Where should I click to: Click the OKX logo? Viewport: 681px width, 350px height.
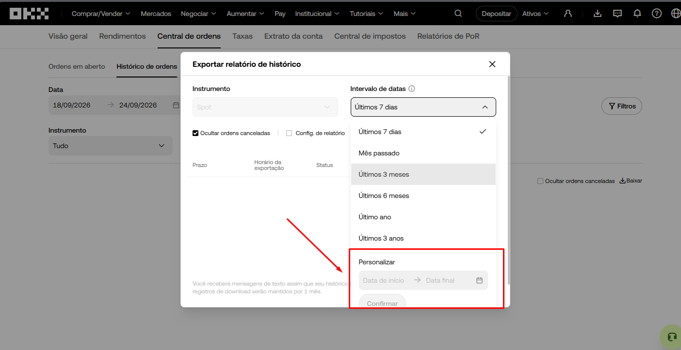point(29,14)
